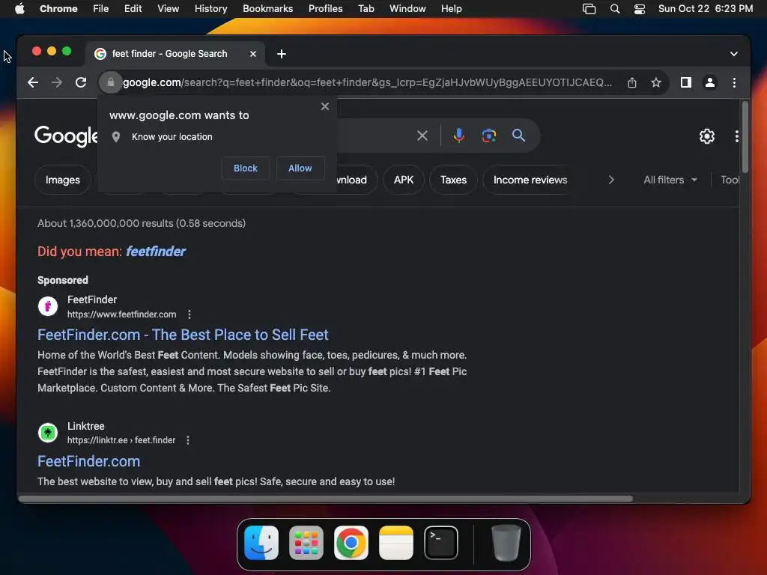
Task: Bookmark this page with the star icon
Action: 656,82
